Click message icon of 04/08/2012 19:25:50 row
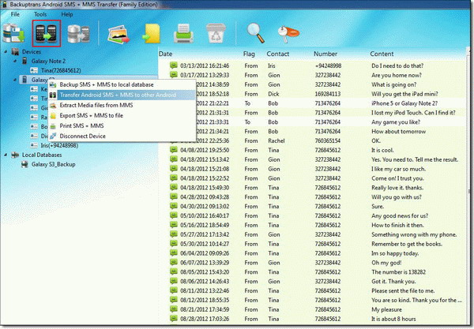 click(174, 150)
